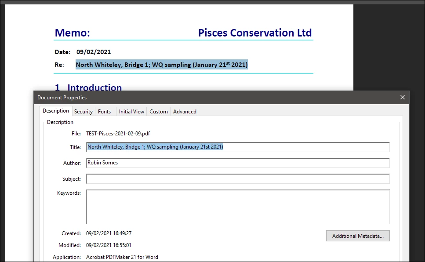Click the Pisces Conservation Ltd heading
The height and width of the screenshot is (262, 425).
[255, 33]
